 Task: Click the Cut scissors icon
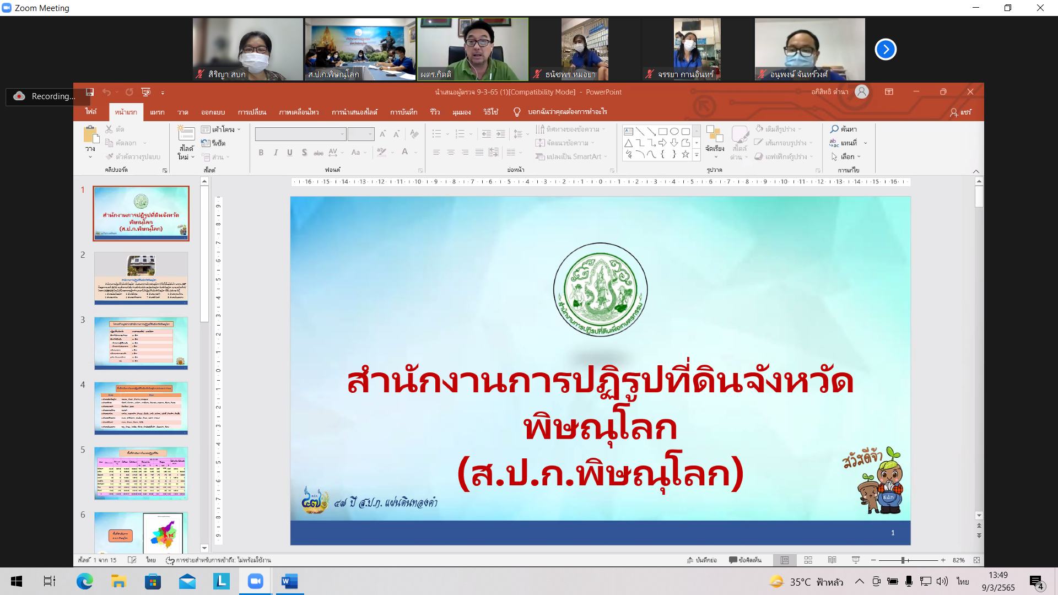(109, 129)
